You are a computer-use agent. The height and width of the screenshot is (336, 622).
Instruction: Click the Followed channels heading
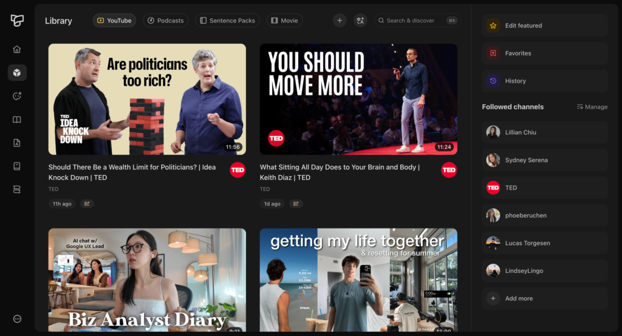point(513,107)
